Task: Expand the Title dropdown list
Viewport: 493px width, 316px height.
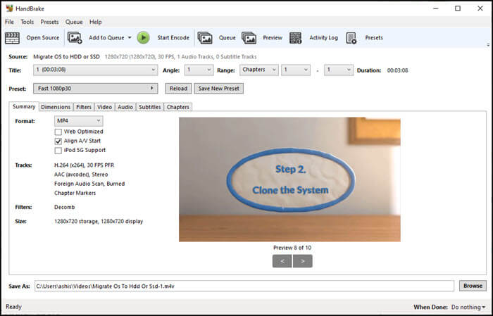Action: point(94,70)
